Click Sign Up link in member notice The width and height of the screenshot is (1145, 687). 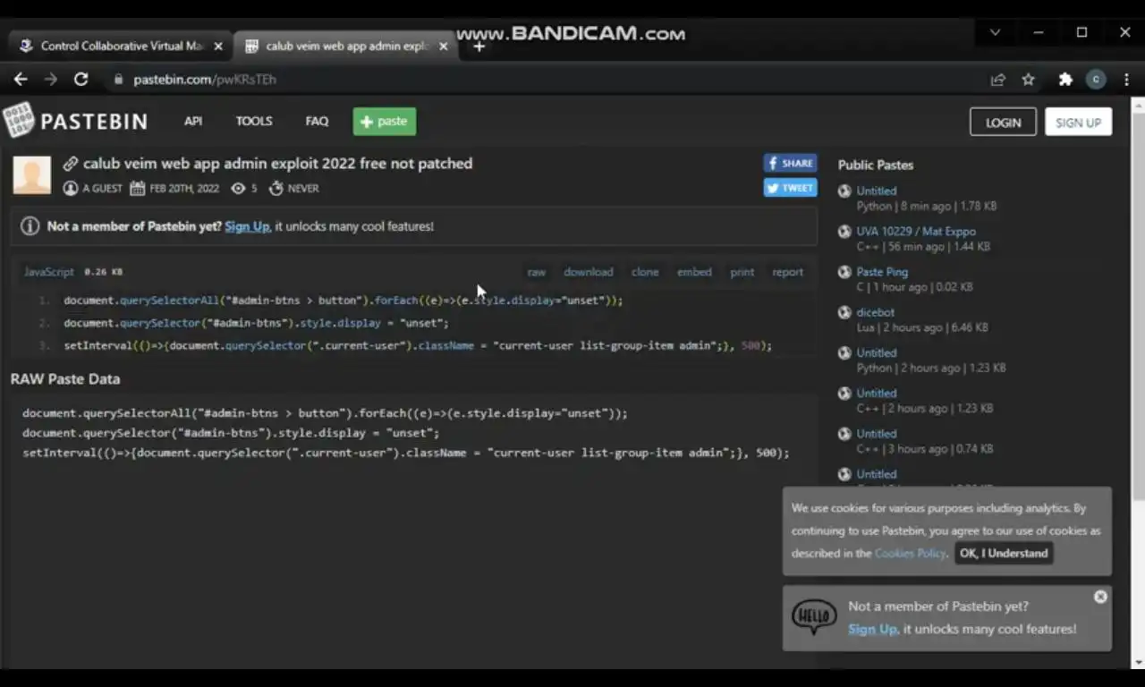click(x=247, y=226)
